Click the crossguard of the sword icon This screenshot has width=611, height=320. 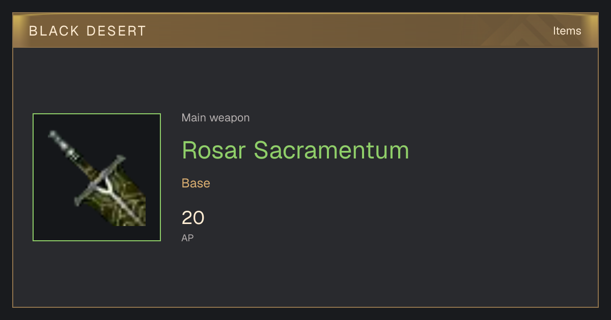100,180
